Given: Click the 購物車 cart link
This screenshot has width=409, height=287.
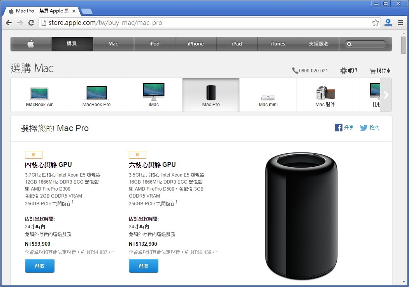Looking at the screenshot, I should pyautogui.click(x=384, y=71).
